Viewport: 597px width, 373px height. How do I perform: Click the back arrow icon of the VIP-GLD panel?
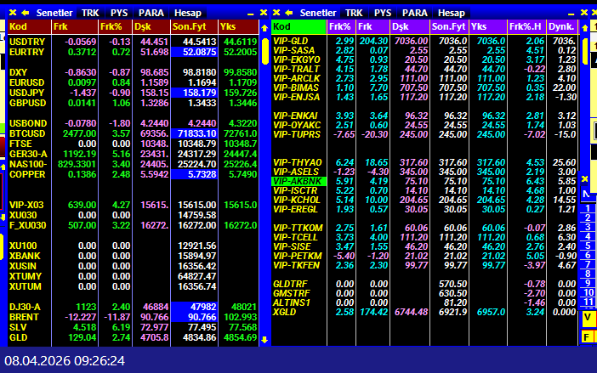(x=289, y=13)
